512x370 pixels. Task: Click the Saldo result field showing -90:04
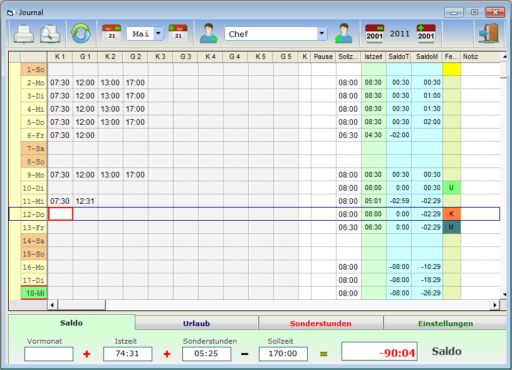[x=379, y=351]
